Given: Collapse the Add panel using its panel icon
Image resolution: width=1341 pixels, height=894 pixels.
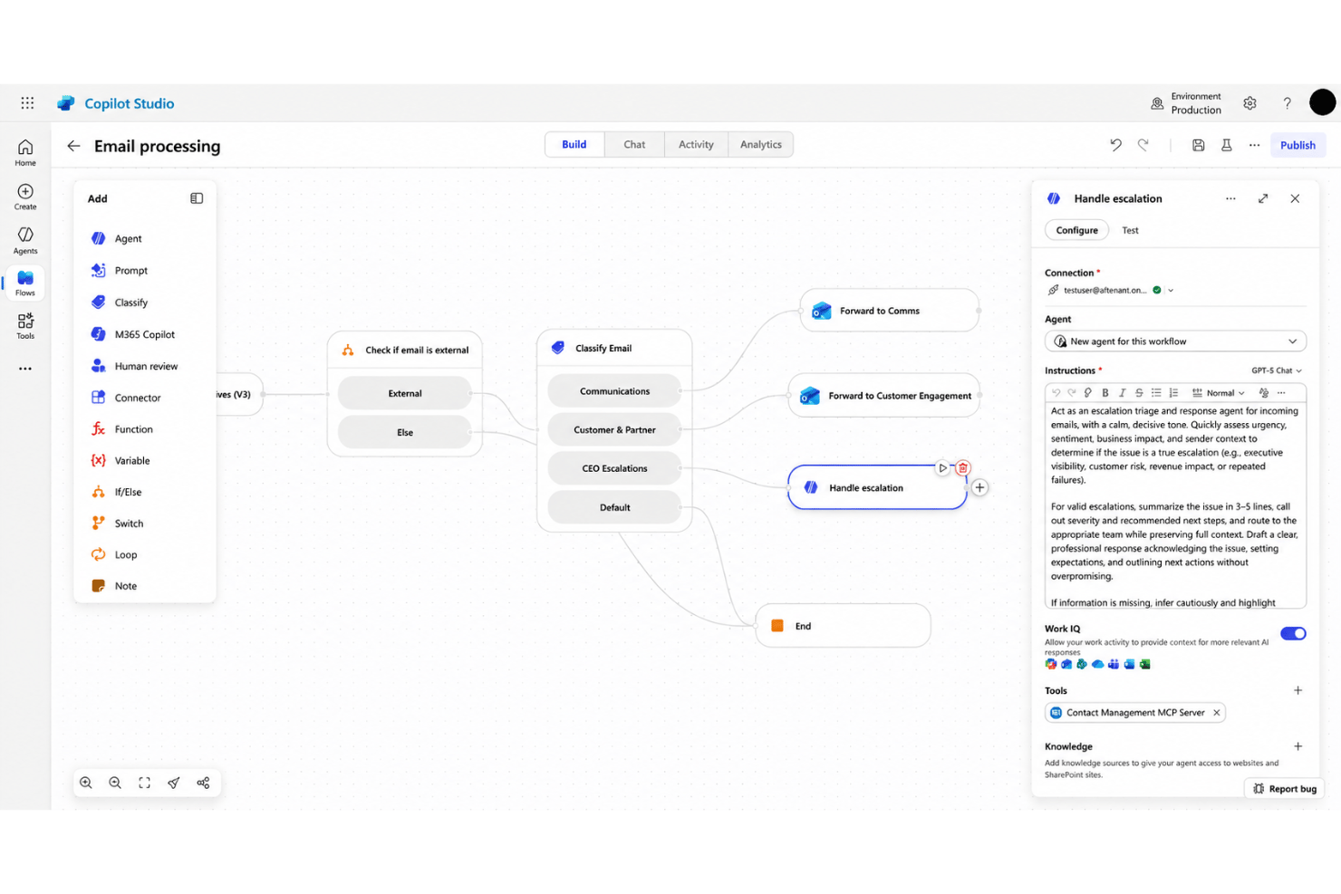Looking at the screenshot, I should (197, 198).
